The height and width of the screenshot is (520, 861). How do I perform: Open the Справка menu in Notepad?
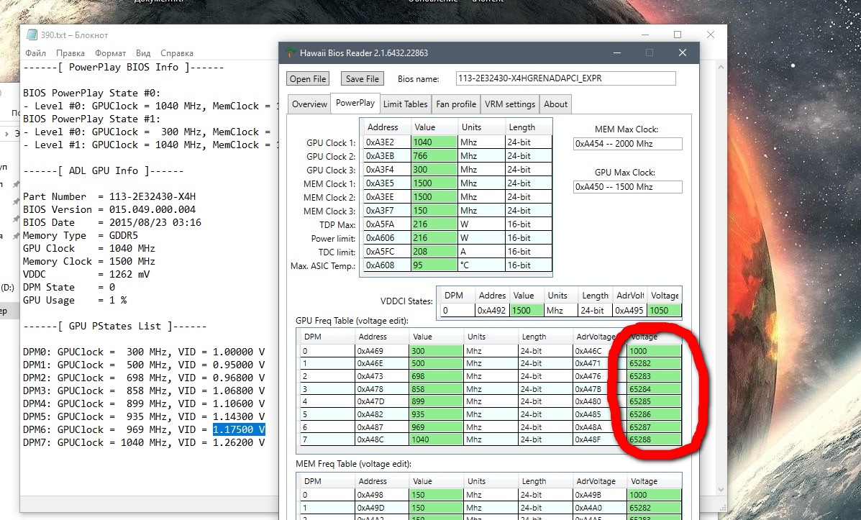click(x=177, y=53)
